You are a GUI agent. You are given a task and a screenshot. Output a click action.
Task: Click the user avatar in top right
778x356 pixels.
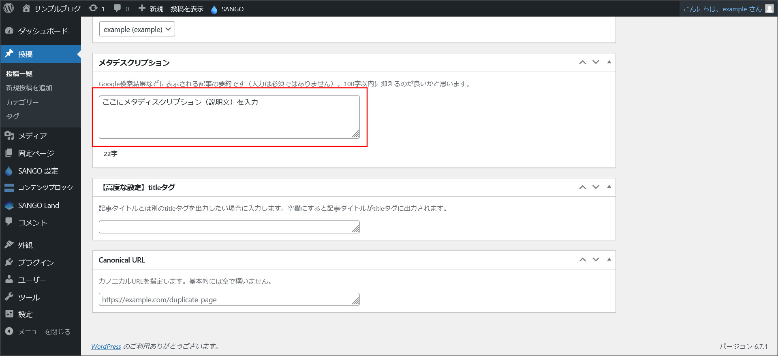(769, 9)
